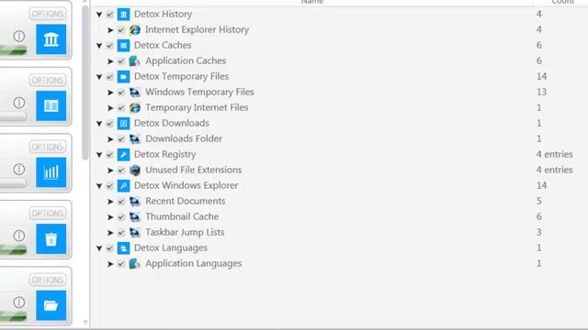Select the Application Caches row label

[x=186, y=60]
